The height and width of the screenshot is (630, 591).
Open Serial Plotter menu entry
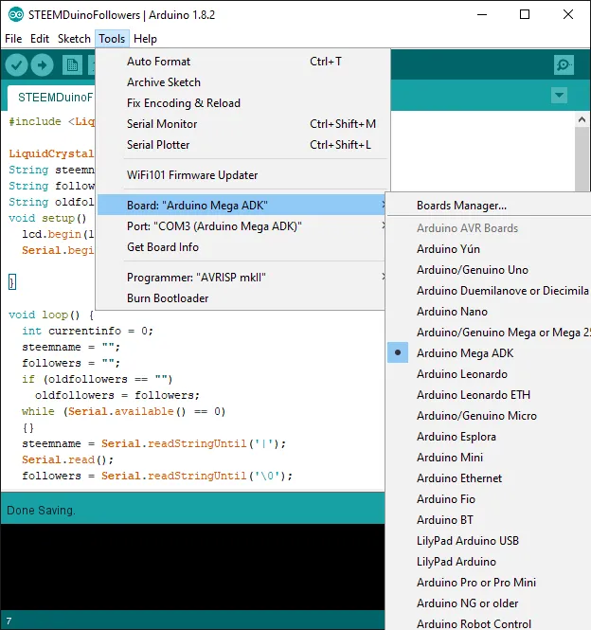point(242,145)
